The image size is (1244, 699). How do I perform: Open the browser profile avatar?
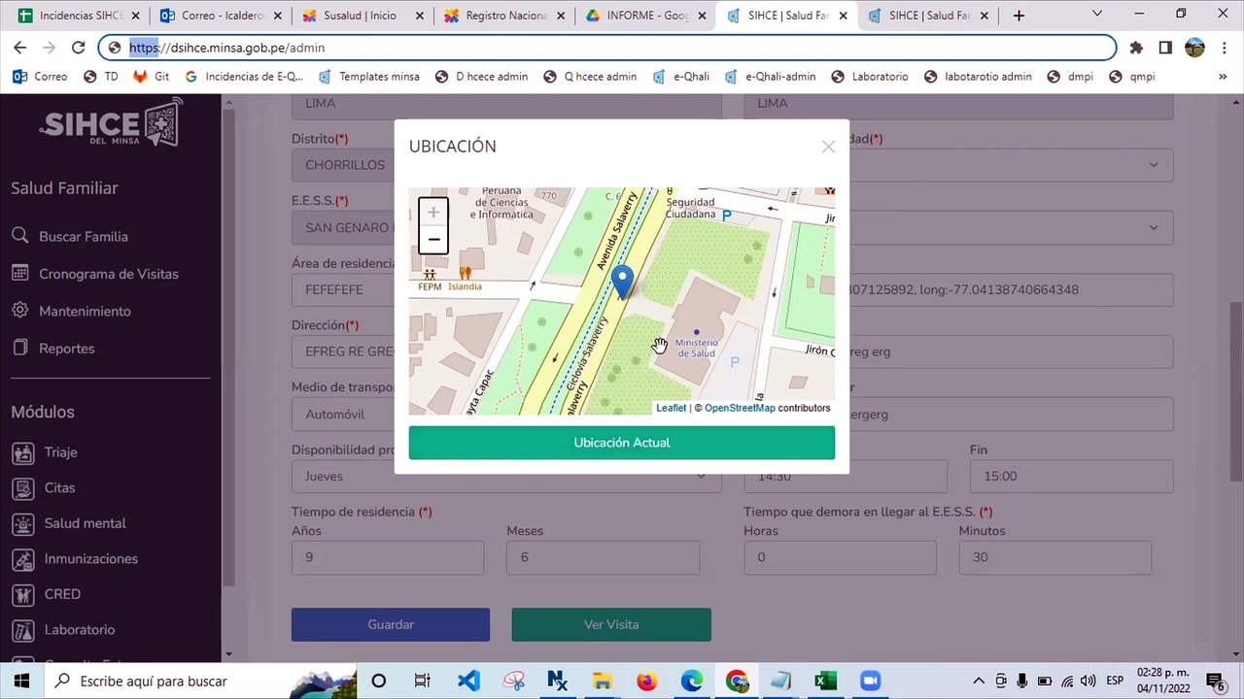coord(1194,48)
